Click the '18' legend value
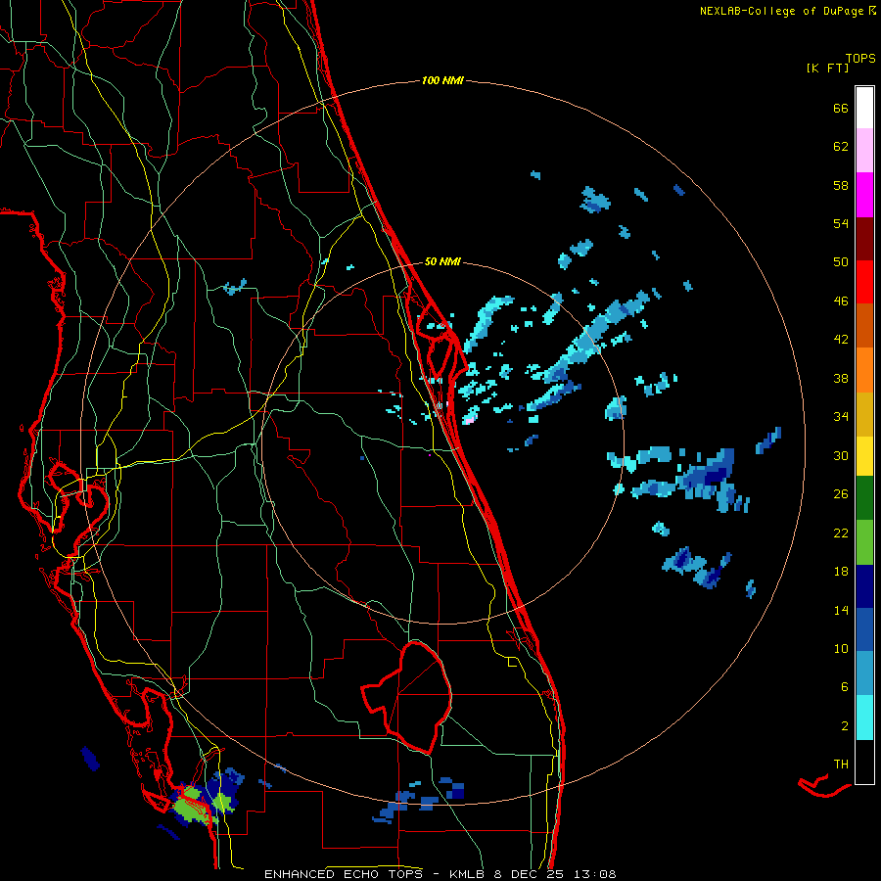The width and height of the screenshot is (881, 881). [x=841, y=572]
